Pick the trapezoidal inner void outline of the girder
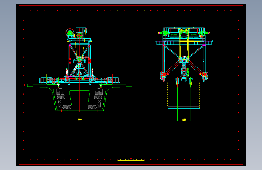 (x=80, y=98)
